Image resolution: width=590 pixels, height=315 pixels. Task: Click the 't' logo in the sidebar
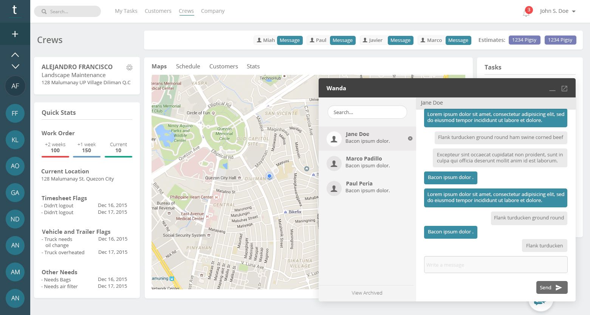point(15,10)
